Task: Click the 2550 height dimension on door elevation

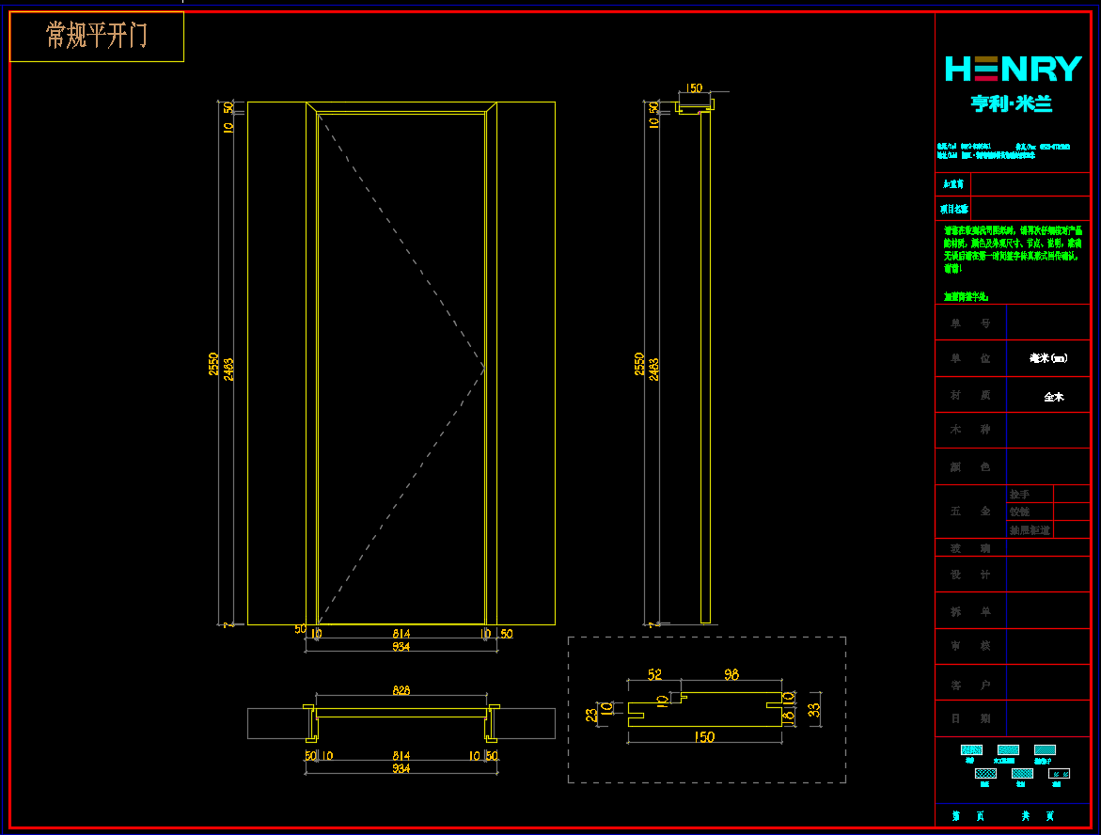Action: (x=214, y=364)
